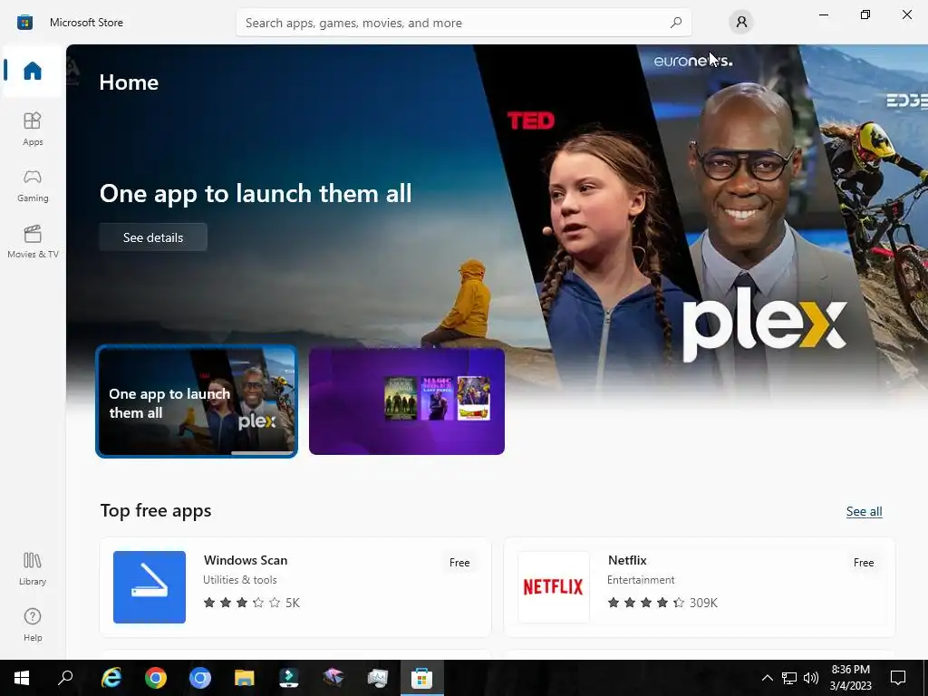Viewport: 928px width, 696px height.
Task: Go to the Gaming section
Action: coord(33,186)
